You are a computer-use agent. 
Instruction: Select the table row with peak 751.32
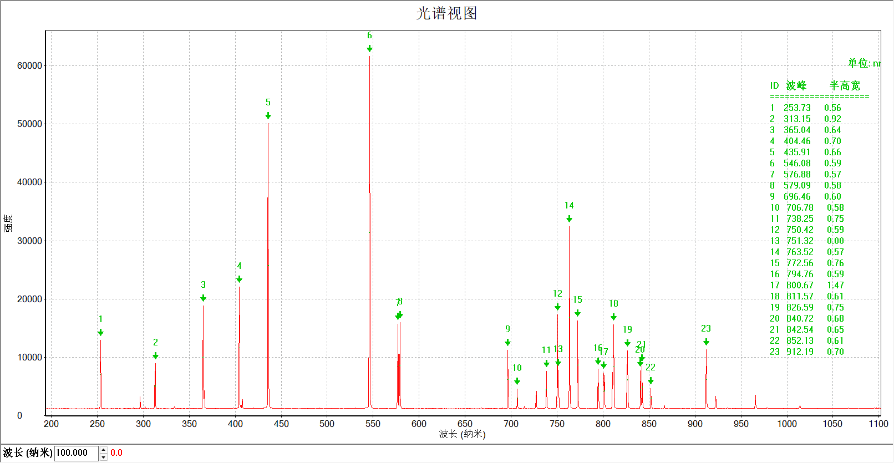807,241
